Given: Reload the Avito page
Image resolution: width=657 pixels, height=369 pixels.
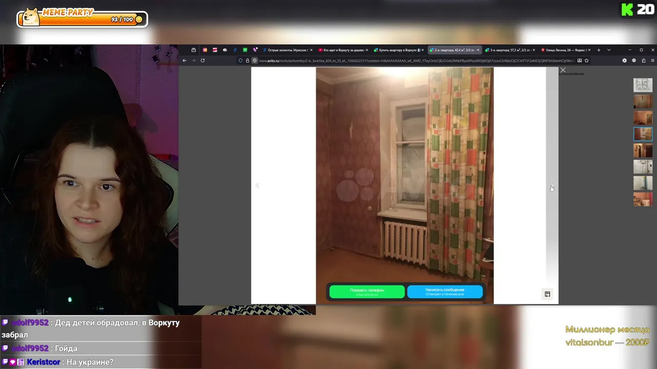Looking at the screenshot, I should click(203, 60).
